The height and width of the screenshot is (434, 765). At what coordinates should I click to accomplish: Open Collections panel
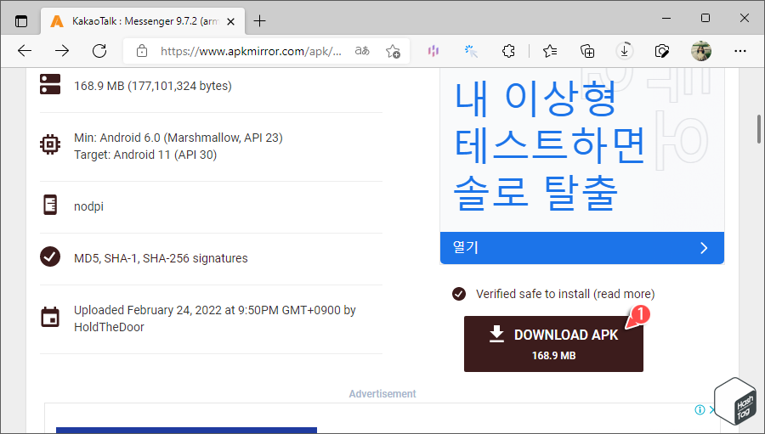[586, 51]
